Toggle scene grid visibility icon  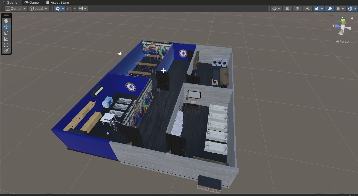pyautogui.click(x=58, y=9)
